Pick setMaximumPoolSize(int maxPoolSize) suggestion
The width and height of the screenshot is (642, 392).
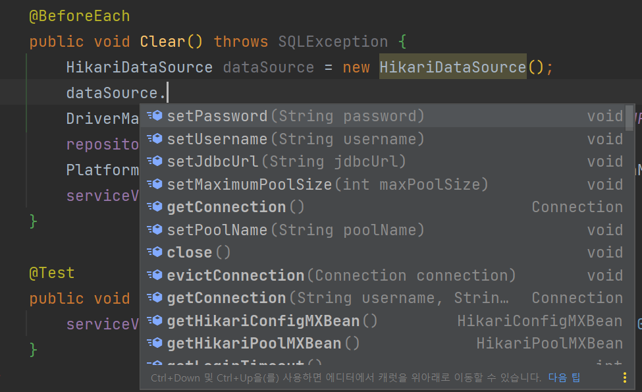(x=383, y=184)
